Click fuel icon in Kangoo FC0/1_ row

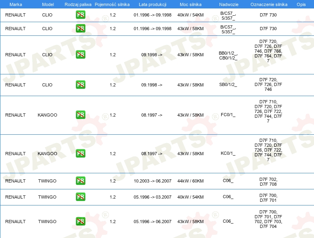pyautogui.click(x=80, y=115)
